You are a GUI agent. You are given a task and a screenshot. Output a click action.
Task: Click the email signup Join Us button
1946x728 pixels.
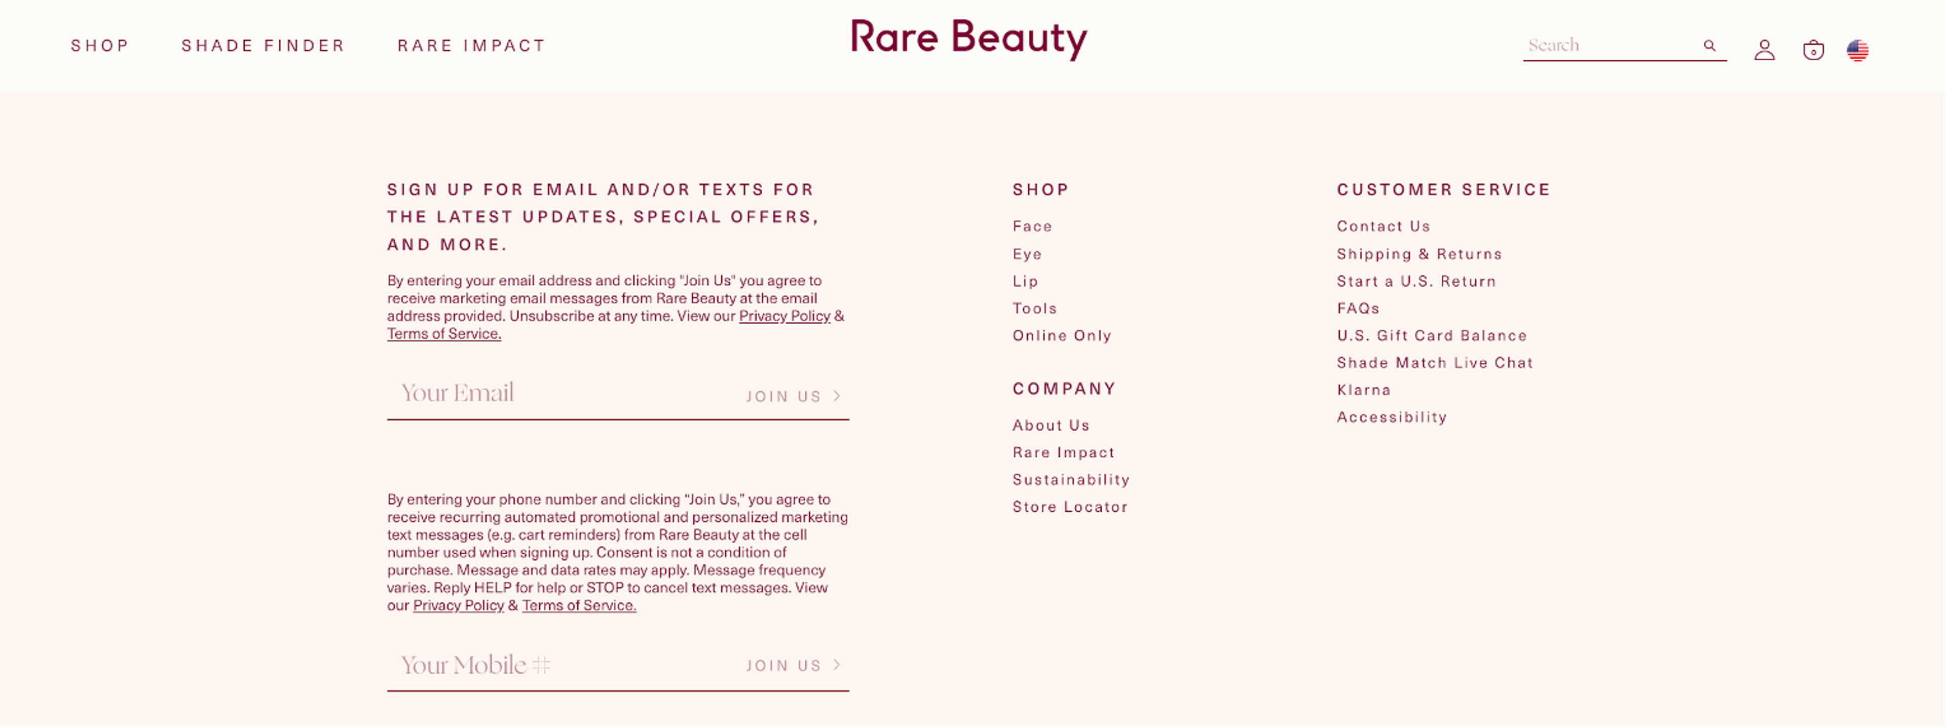coord(783,396)
